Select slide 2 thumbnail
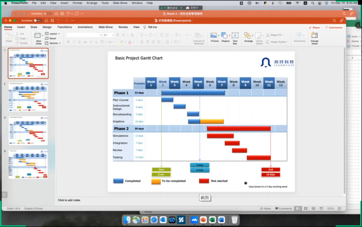 [28, 97]
